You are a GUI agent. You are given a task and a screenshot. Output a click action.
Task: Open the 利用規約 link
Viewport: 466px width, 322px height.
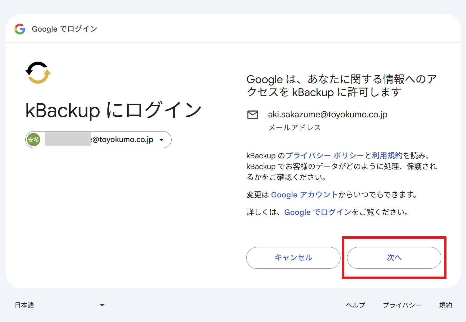[x=387, y=156]
